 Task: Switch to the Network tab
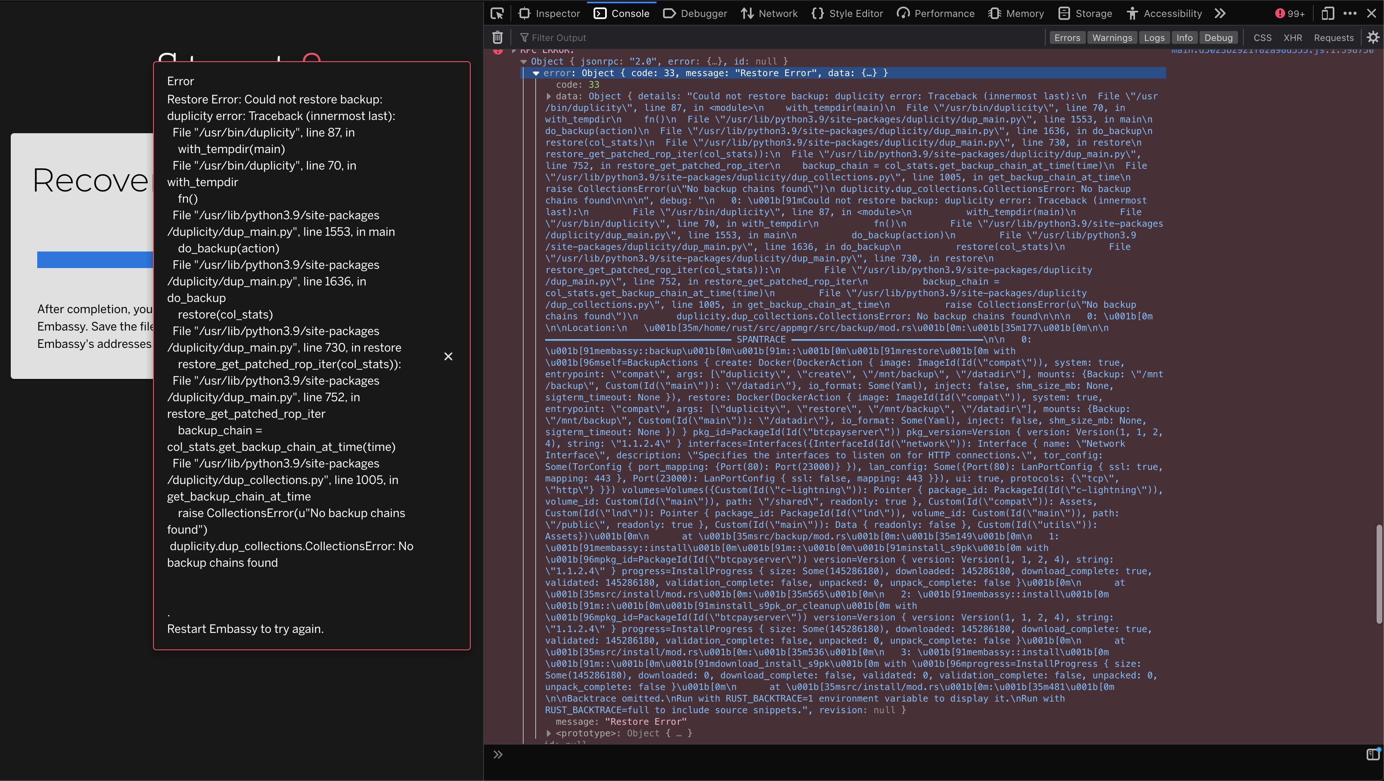[769, 13]
